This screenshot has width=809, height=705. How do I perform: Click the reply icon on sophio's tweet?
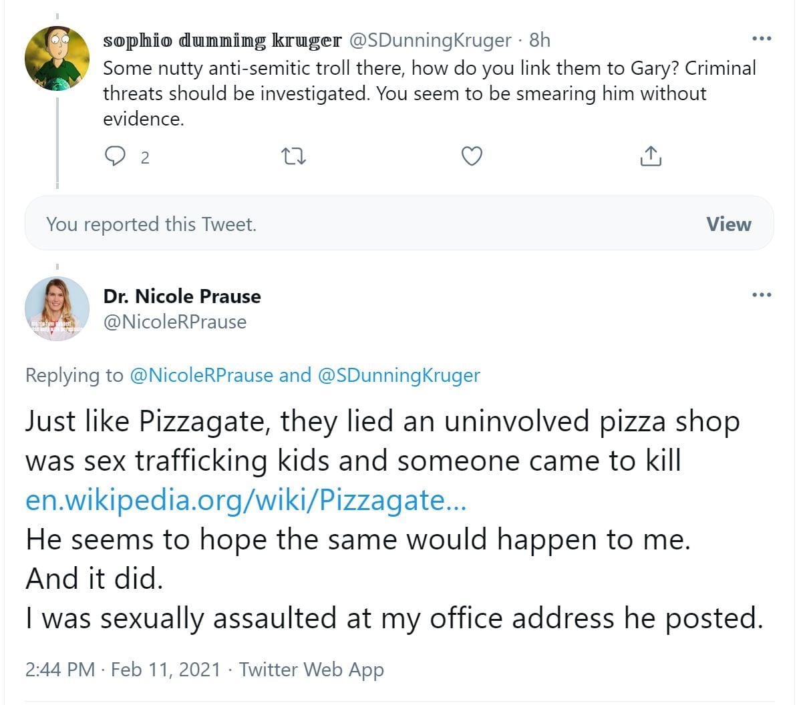coord(116,156)
